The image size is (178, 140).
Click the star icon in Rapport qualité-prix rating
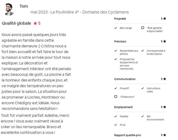(x=165, y=135)
